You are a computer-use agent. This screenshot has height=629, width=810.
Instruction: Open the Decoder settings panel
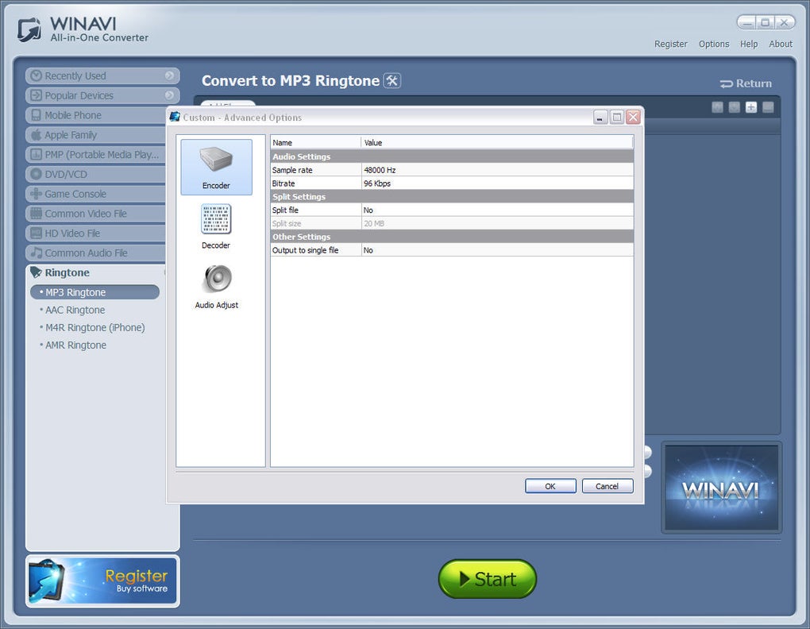coord(216,226)
